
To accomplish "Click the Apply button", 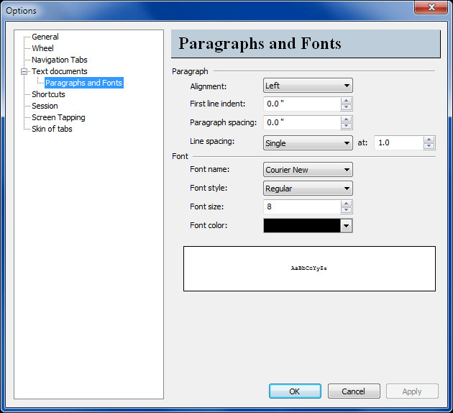I will click(x=412, y=391).
